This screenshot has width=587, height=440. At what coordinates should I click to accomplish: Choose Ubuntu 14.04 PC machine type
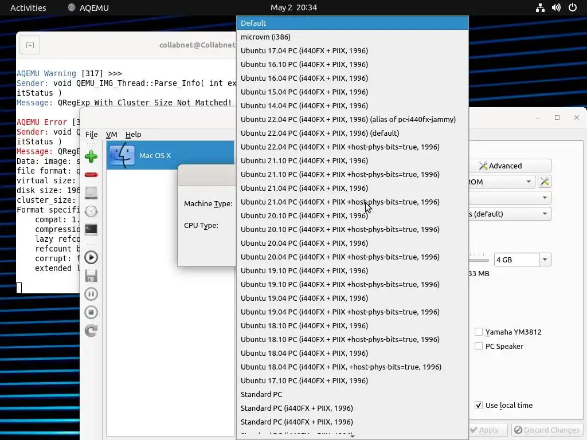[353, 105]
